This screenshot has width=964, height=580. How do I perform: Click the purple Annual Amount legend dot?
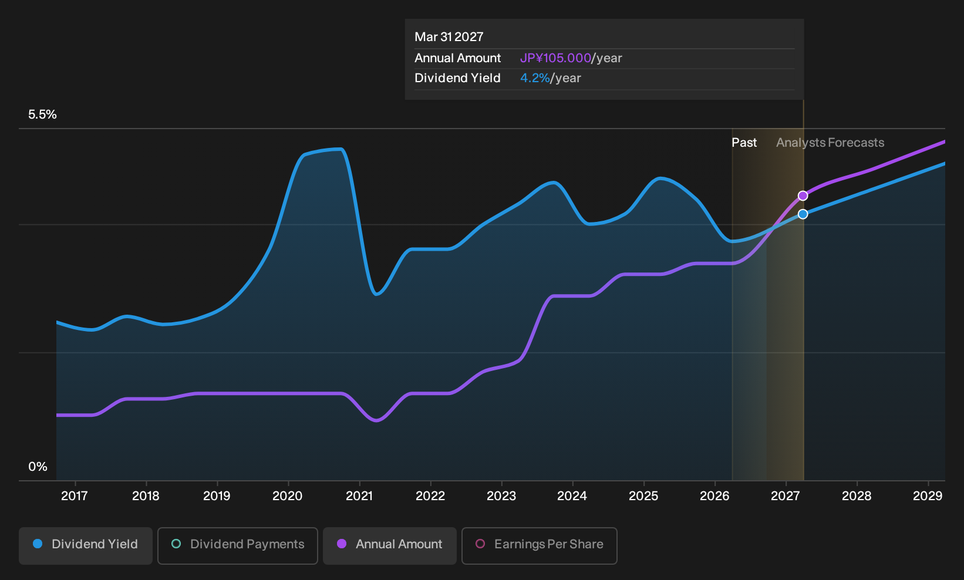[342, 544]
